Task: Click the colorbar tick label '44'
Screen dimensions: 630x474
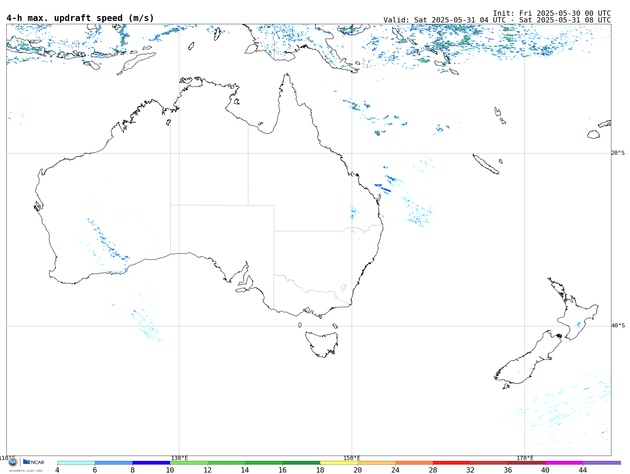Action: (x=583, y=470)
